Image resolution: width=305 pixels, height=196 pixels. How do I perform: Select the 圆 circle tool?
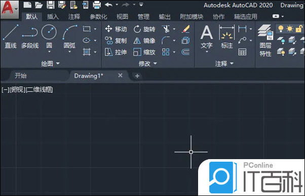tap(49, 36)
